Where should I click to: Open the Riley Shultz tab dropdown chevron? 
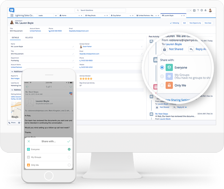105,15
